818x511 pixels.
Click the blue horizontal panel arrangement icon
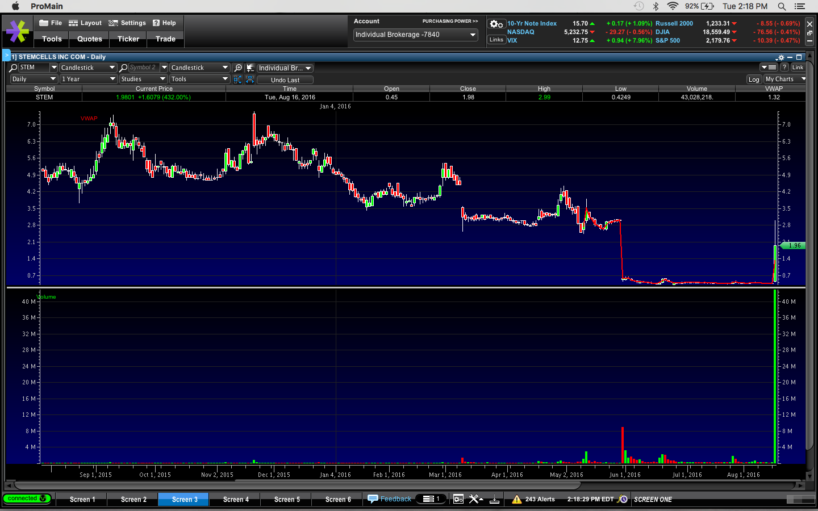[250, 79]
